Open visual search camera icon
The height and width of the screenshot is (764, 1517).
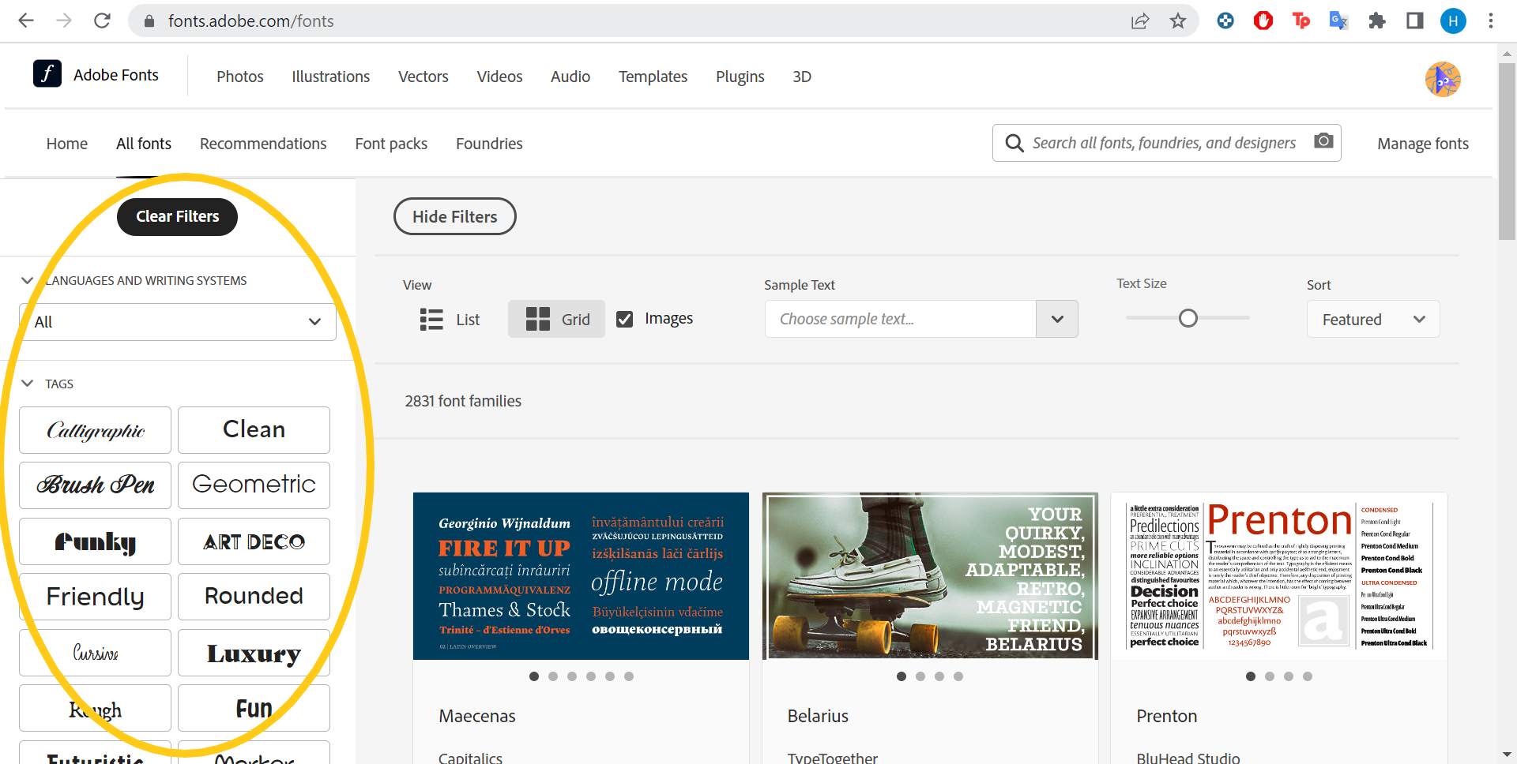pos(1323,141)
